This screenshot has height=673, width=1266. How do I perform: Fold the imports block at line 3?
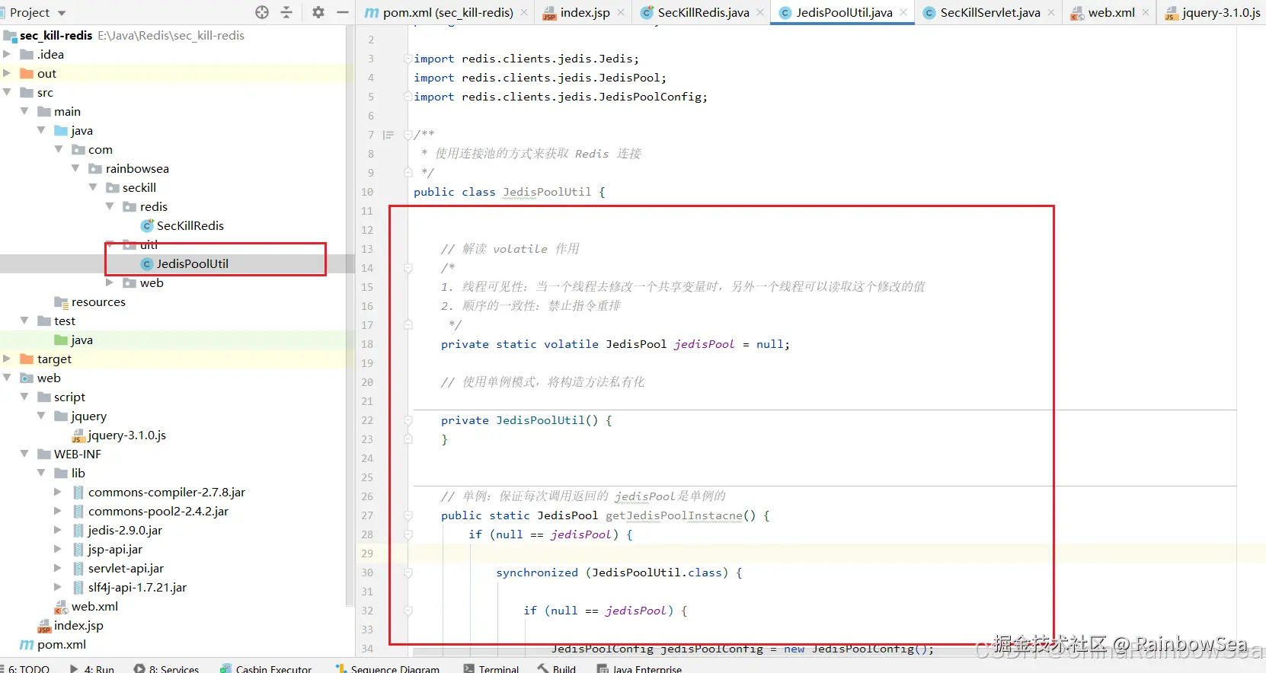408,59
